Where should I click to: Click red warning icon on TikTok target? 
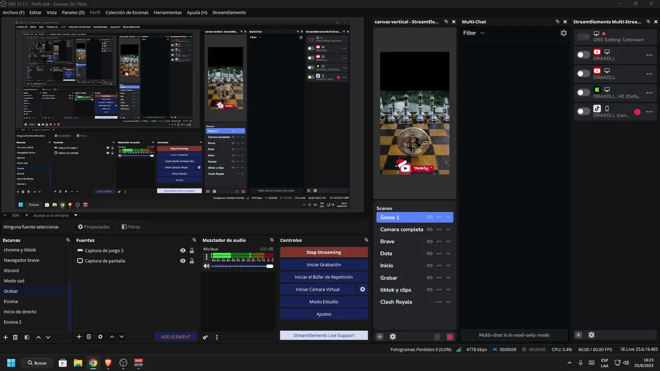click(637, 112)
